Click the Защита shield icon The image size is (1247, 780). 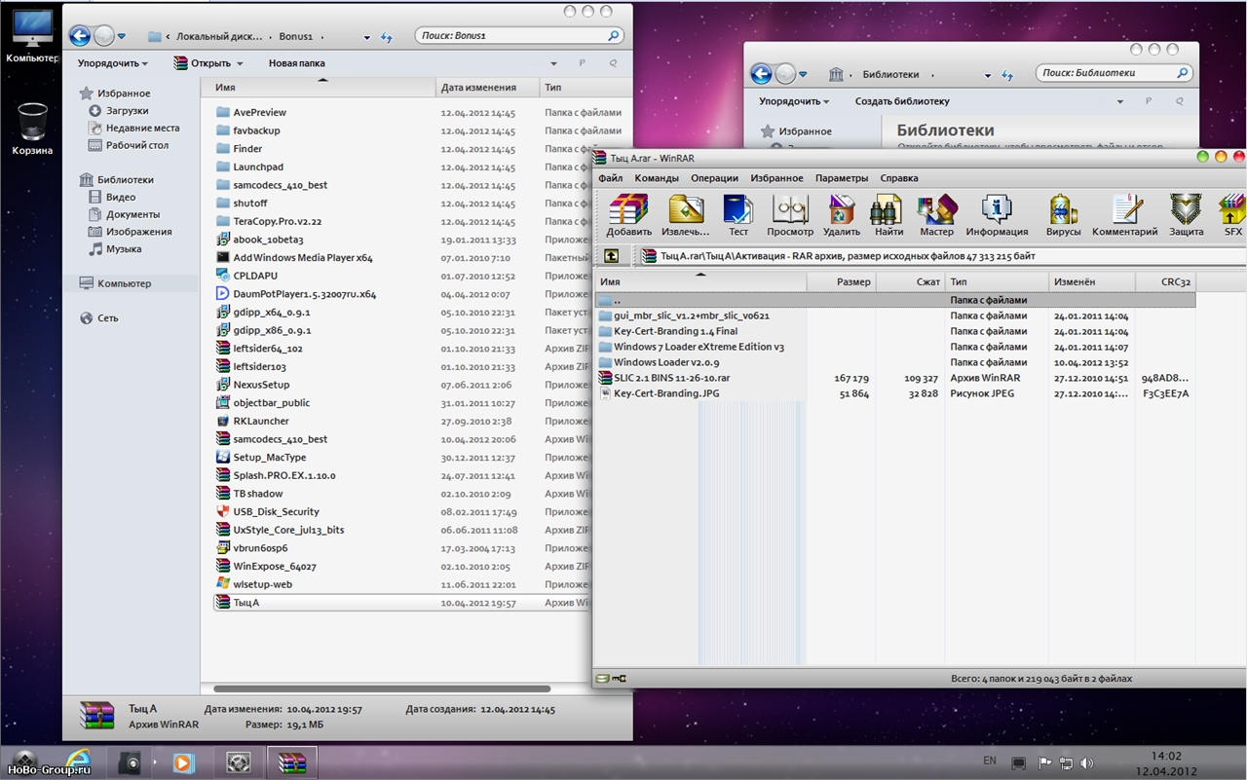tap(1186, 214)
